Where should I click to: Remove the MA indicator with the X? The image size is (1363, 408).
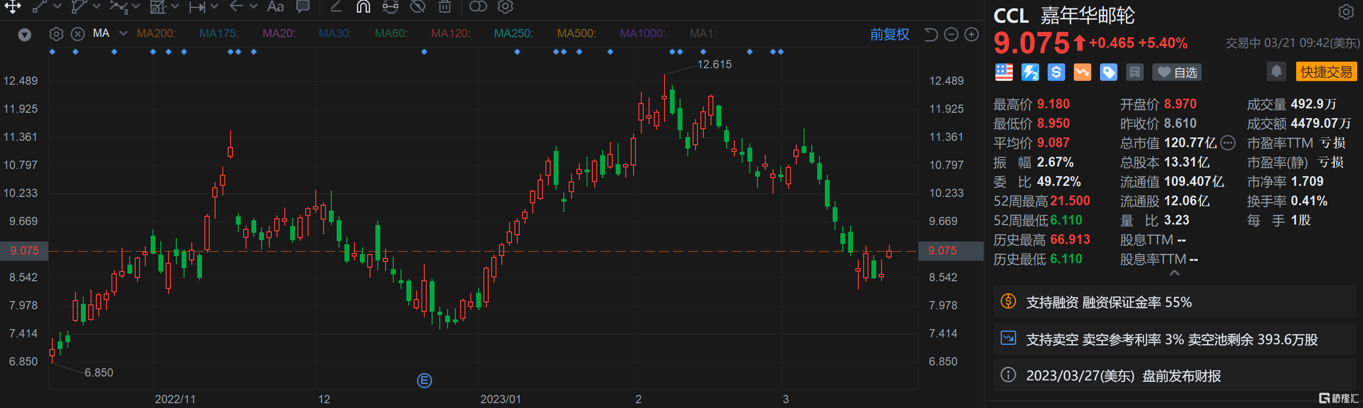pos(77,34)
